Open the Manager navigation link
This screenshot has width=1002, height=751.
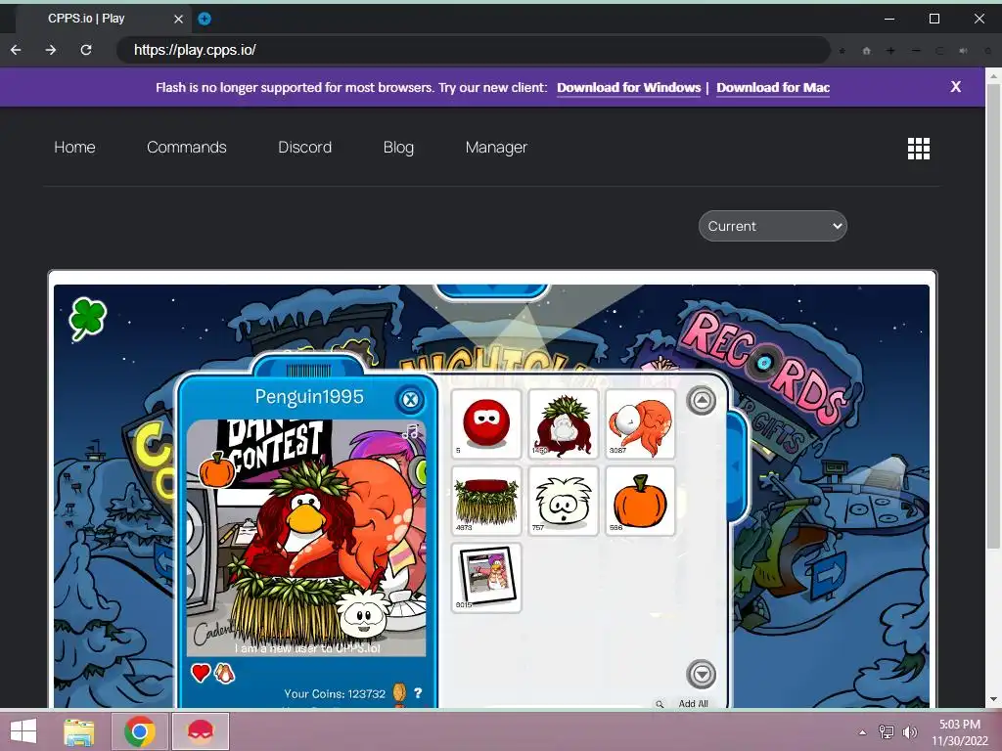tap(496, 148)
